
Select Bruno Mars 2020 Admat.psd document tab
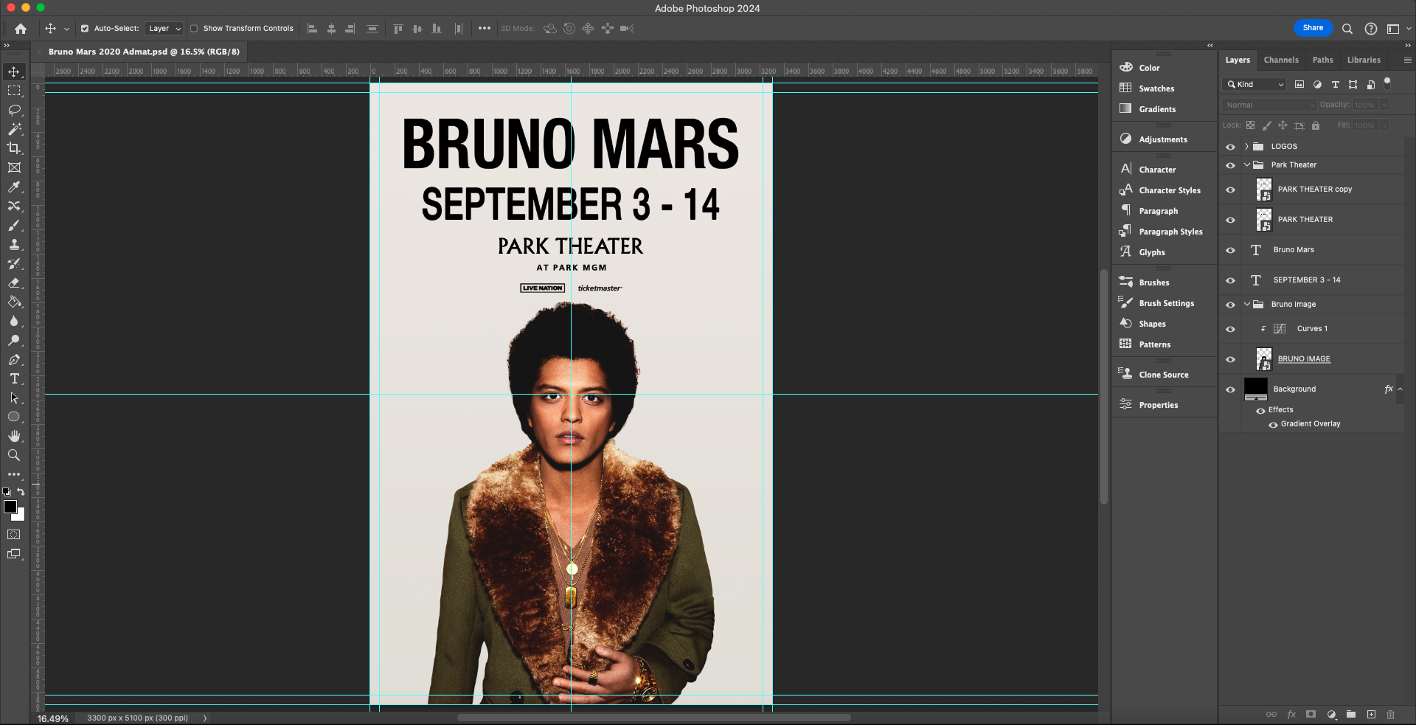[144, 52]
